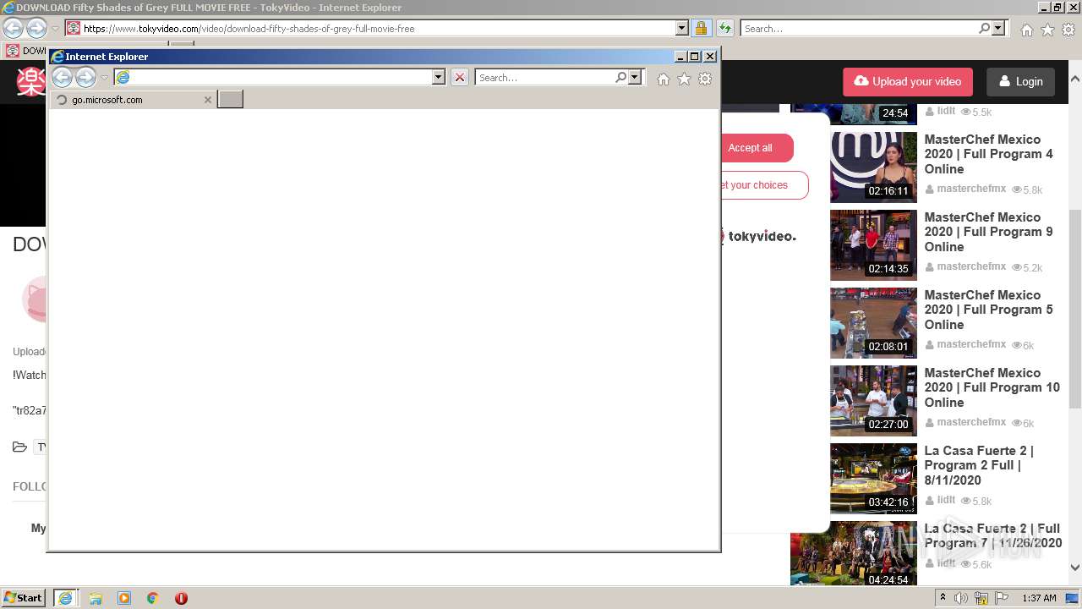Screen dimensions: 1082x609
Task: Open File Explorer taskbar icon
Action: 96,598
